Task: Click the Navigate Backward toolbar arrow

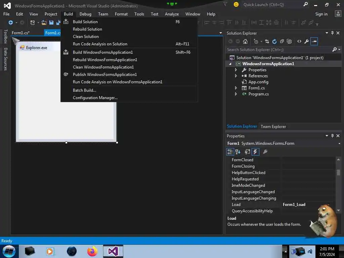Action: click(10, 23)
